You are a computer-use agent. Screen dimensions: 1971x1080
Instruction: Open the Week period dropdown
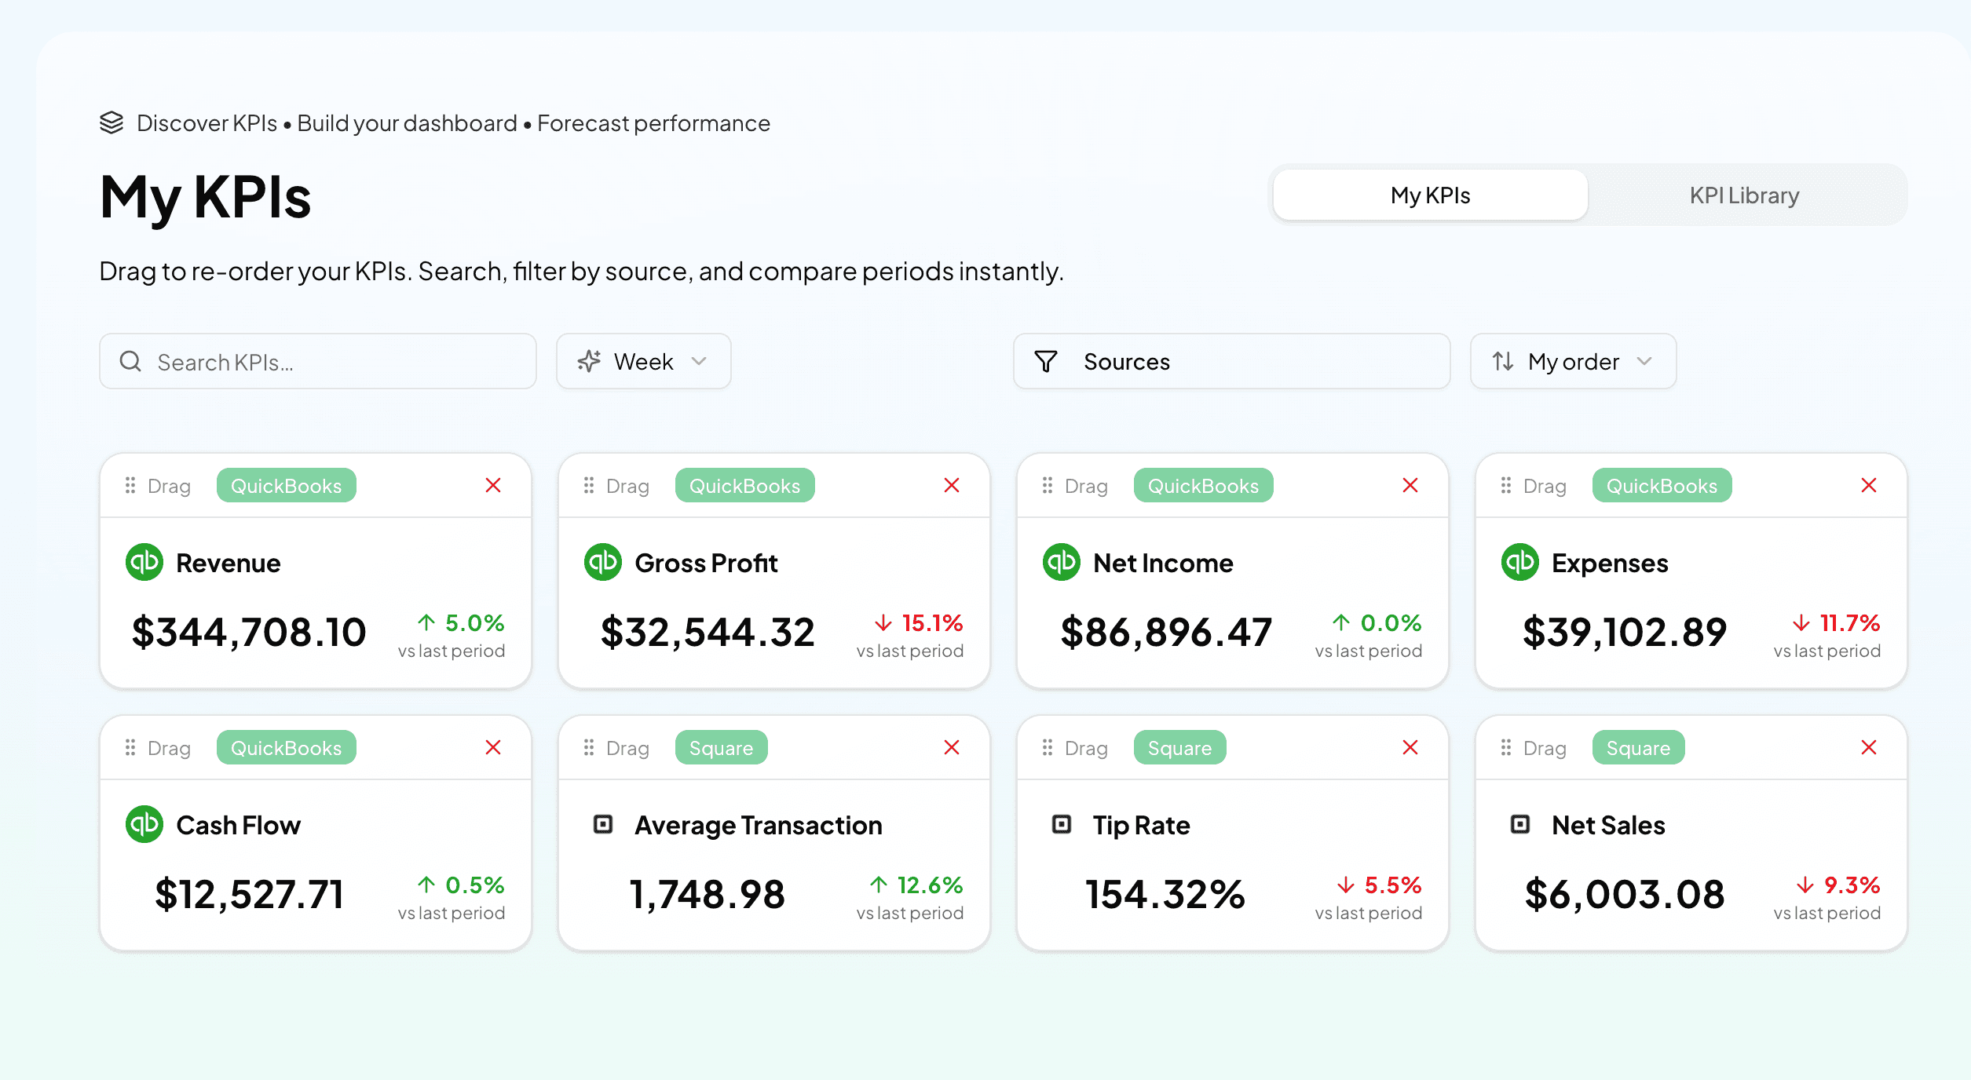642,361
